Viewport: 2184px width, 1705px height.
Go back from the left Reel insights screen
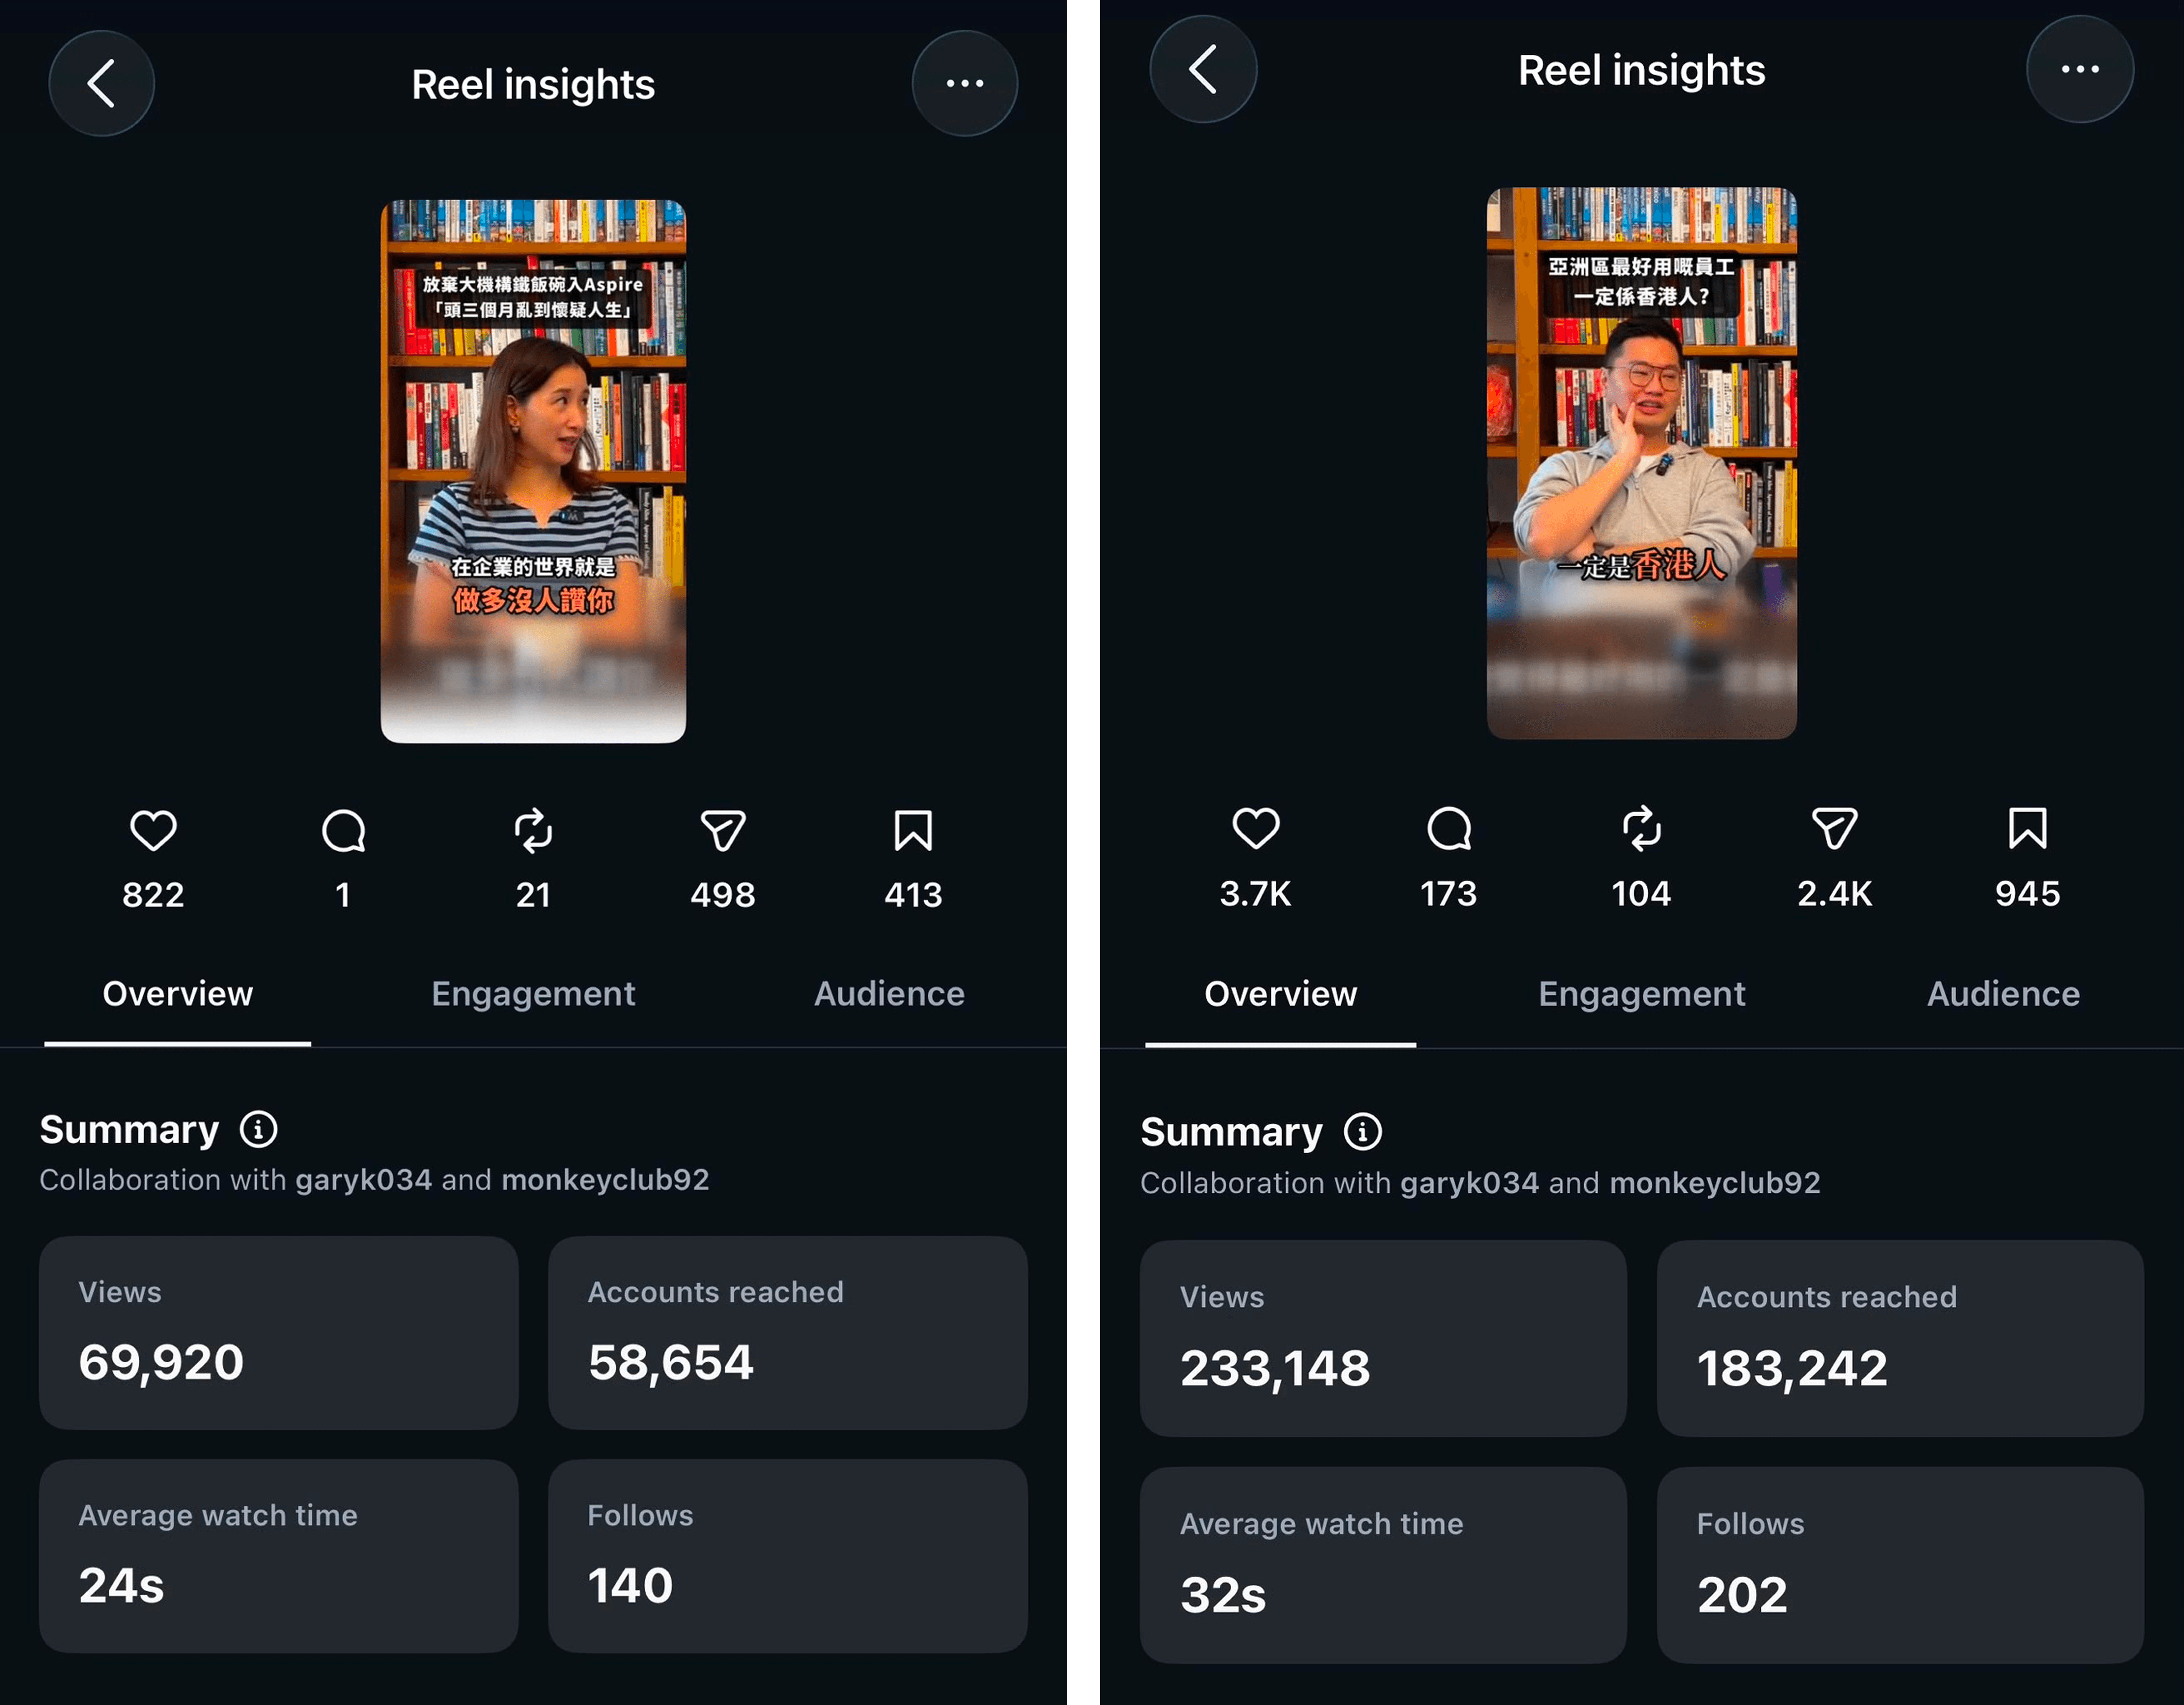point(102,83)
